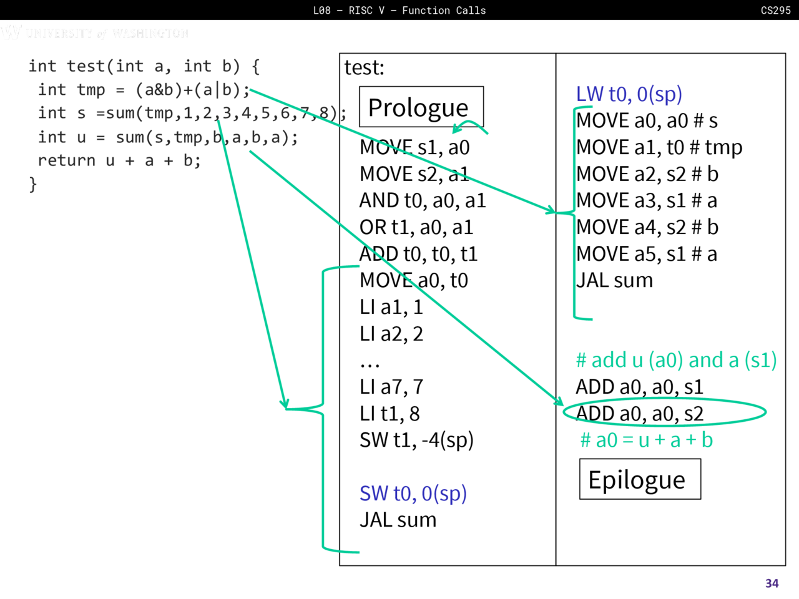Click the 'MOVE a1, t0 # tmp' instruction

pyautogui.click(x=659, y=147)
